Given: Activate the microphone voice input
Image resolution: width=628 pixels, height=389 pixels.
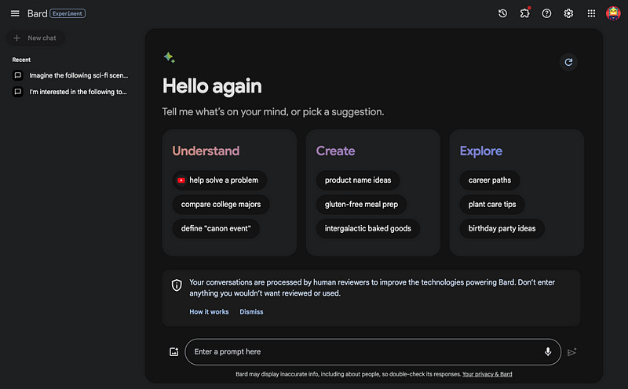Looking at the screenshot, I should pyautogui.click(x=548, y=352).
